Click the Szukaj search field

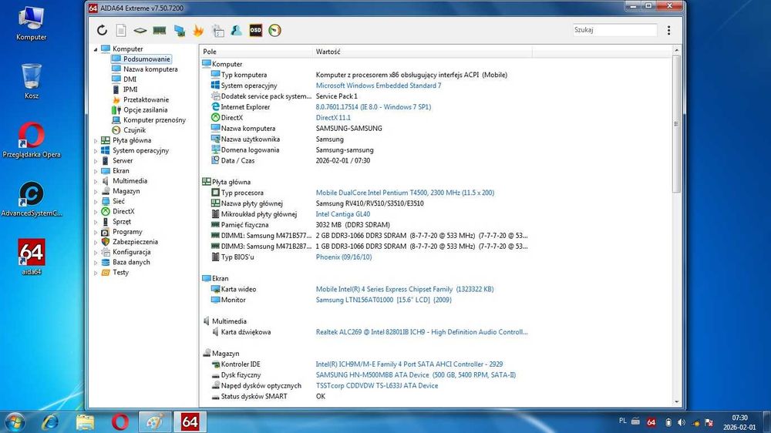[614, 30]
